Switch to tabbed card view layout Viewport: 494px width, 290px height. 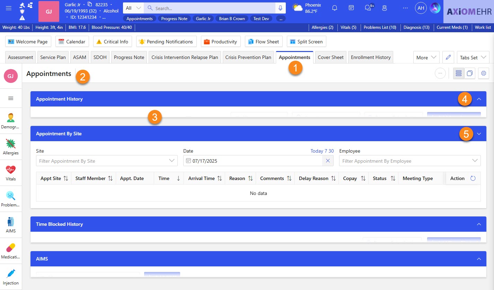pos(469,73)
